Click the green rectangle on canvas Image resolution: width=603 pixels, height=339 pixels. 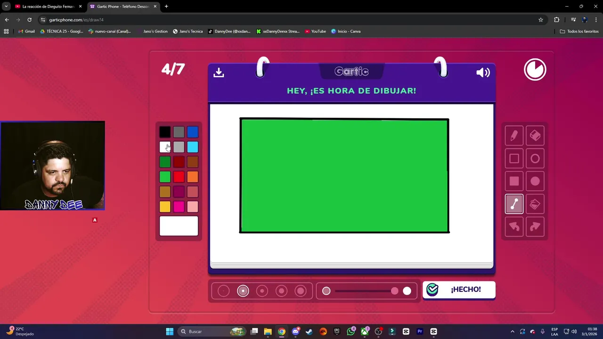tap(344, 176)
